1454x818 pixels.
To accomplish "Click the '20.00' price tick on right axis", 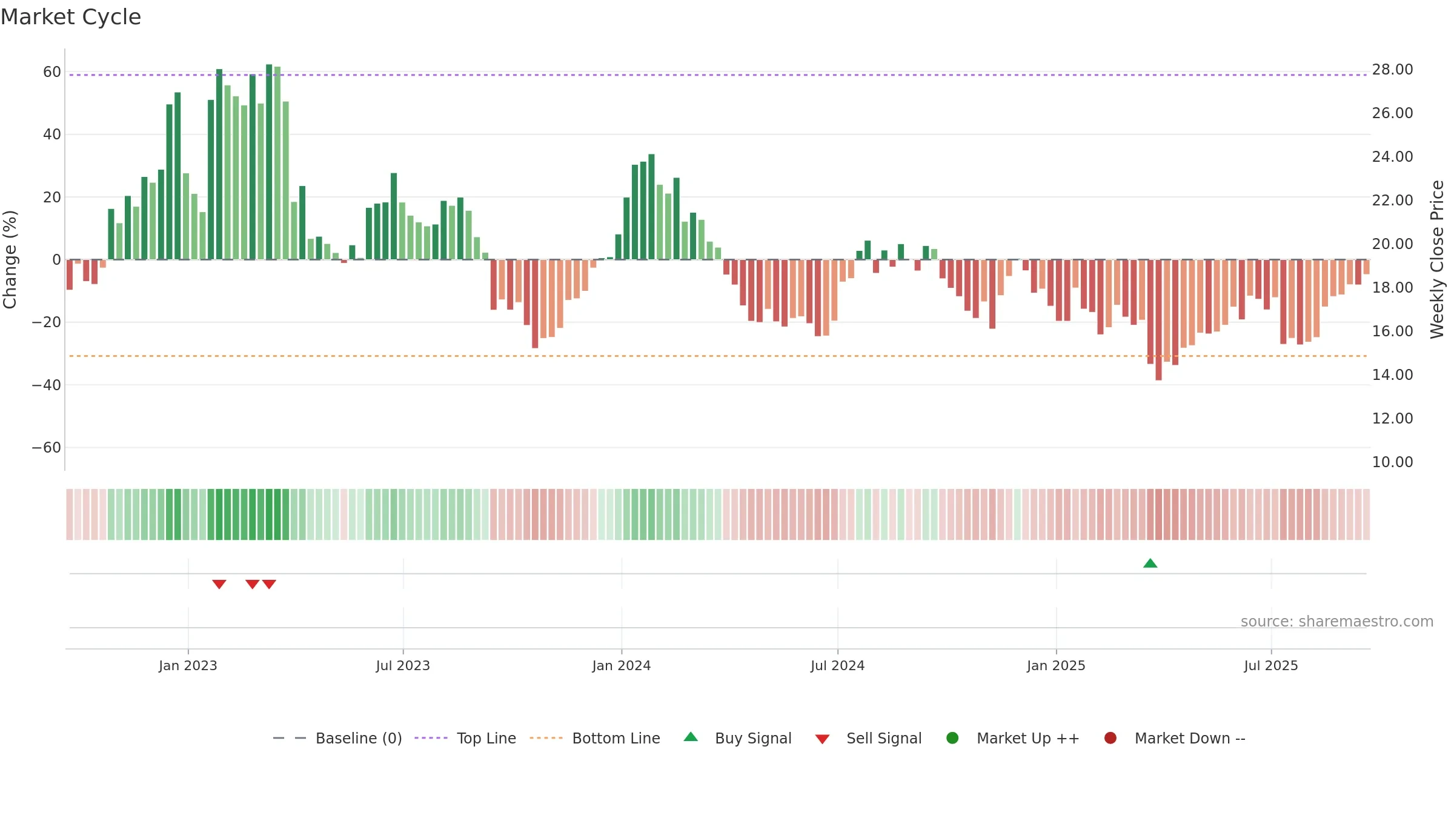I will tap(1392, 244).
